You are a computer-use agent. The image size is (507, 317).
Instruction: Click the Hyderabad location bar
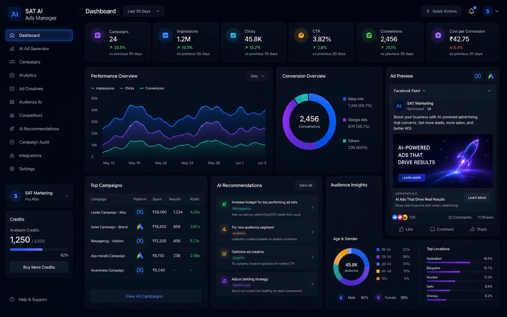click(x=459, y=262)
